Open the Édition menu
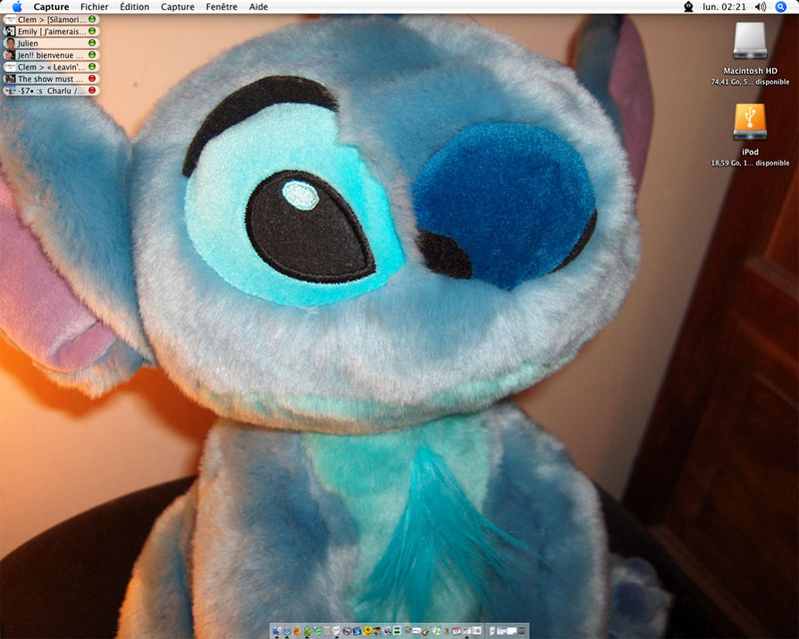799x639 pixels. point(135,7)
